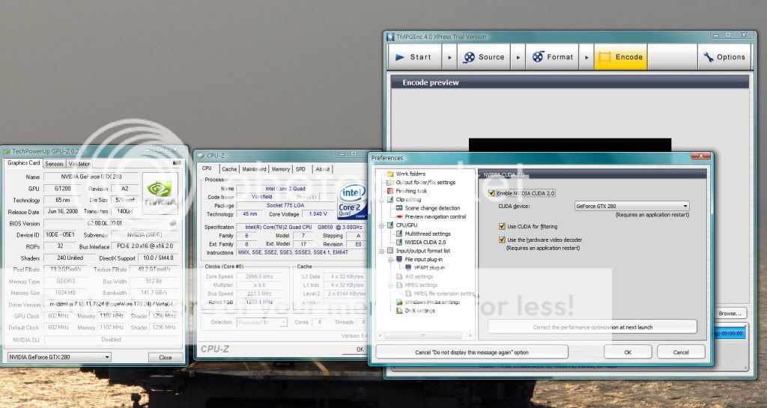The image size is (767, 408).
Task: Select GPU-Z Graphics Card tab
Action: (23, 162)
